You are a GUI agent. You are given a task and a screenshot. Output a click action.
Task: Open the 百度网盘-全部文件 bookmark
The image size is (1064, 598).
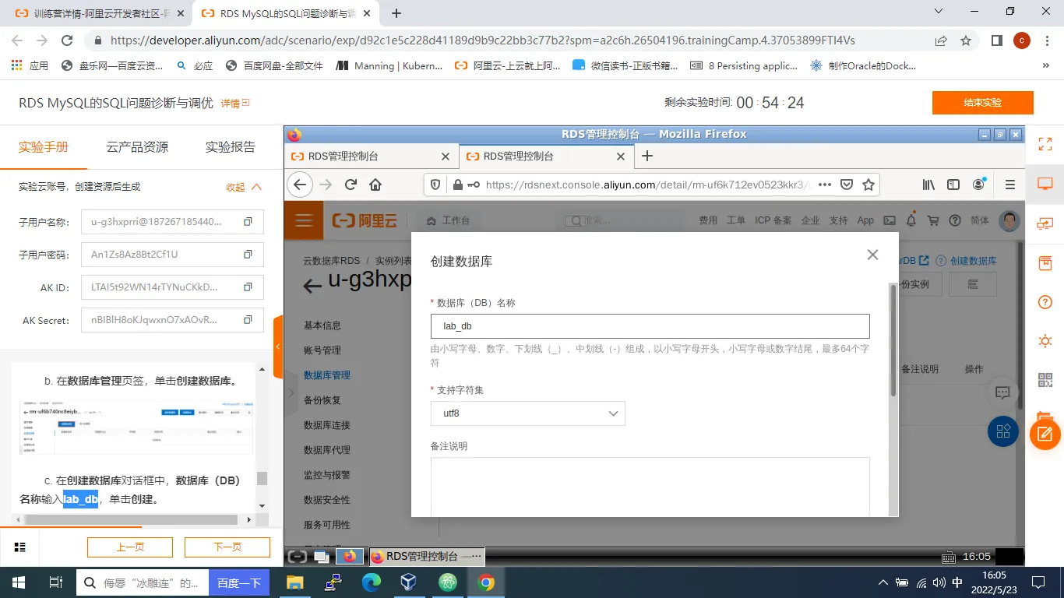pos(274,66)
